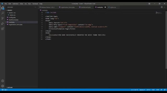The width and height of the screenshot is (167, 93).
Task: Open the feedback icon in status bar
Action: [162, 90]
